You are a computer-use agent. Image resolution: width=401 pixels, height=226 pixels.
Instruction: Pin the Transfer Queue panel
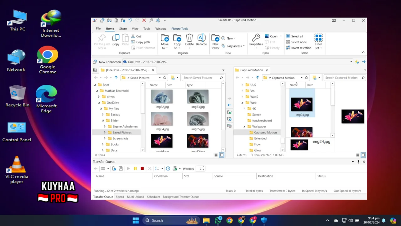pos(358,162)
